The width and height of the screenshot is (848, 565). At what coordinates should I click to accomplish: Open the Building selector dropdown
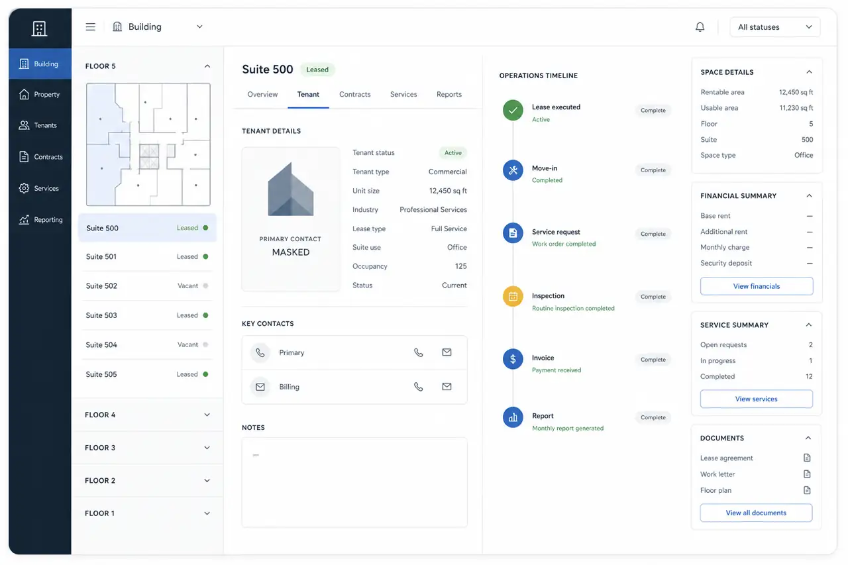tap(158, 27)
